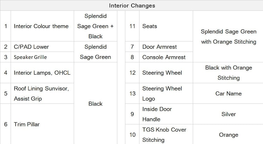This screenshot has height=144, width=263.
Task: Click the Interior Lamps, OHCL cell
Action: [x=42, y=73]
